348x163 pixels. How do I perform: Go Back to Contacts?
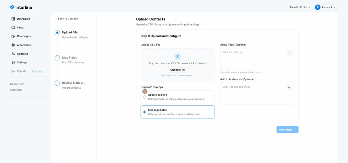67,19
